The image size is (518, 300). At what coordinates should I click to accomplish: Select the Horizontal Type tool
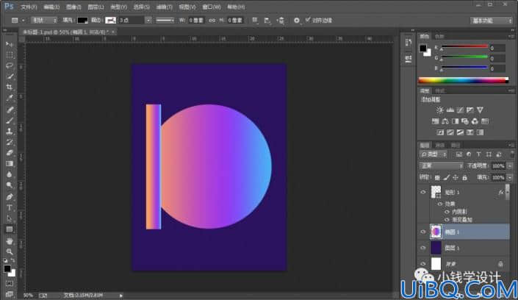click(10, 207)
